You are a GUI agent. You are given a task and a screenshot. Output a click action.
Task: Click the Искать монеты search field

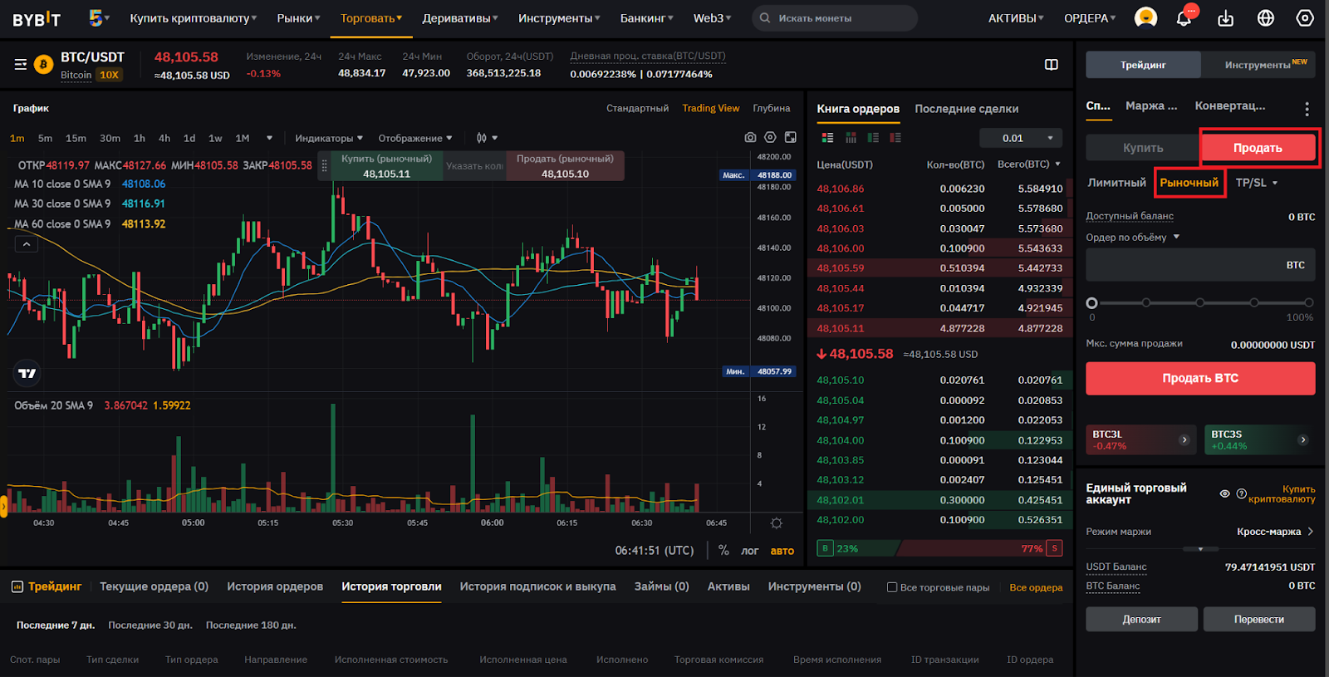(x=835, y=17)
